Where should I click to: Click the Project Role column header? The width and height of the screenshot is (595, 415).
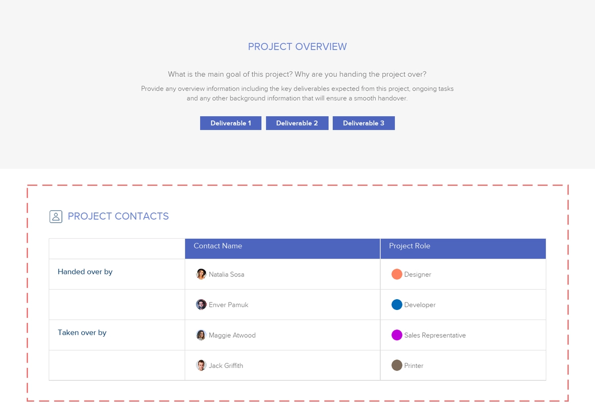click(x=410, y=246)
